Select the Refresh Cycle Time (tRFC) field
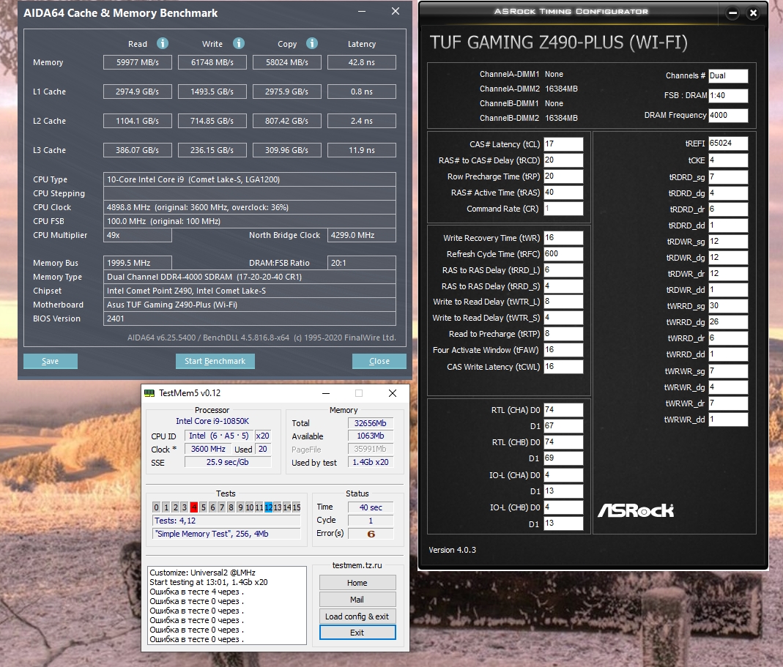783x667 pixels. [563, 253]
